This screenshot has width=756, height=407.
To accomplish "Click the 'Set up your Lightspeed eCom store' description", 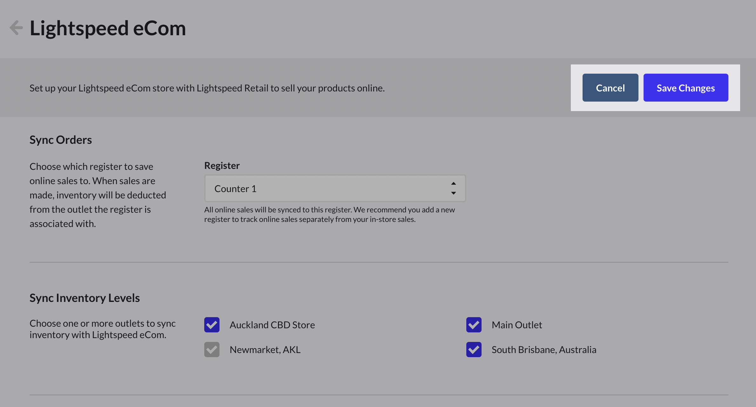I will 207,88.
